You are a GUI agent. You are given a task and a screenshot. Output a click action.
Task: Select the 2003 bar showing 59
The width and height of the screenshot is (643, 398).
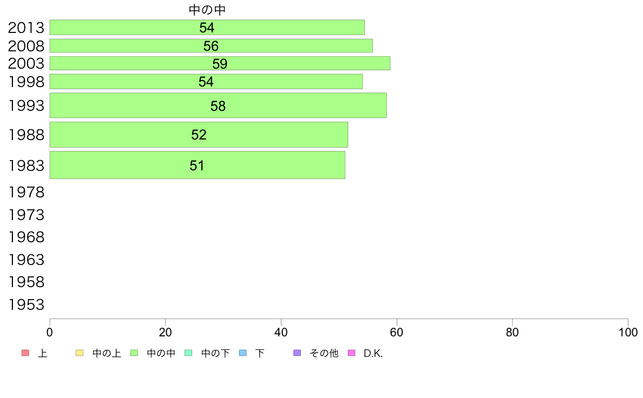pyautogui.click(x=220, y=63)
